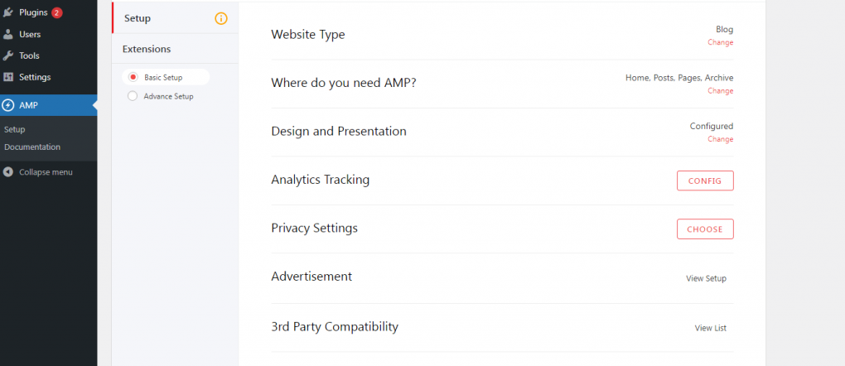Click the CHOOSE button for Privacy Settings

click(705, 229)
